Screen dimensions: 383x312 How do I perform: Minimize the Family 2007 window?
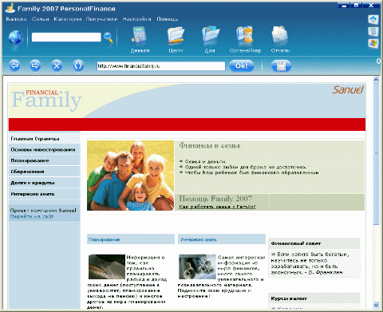click(344, 6)
